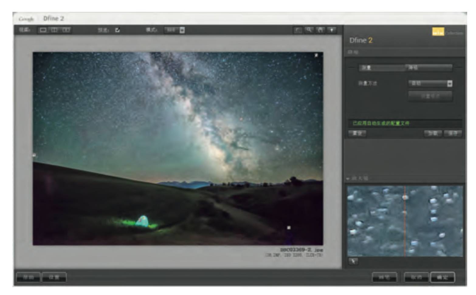Click the reset button in the profile panel

click(x=357, y=133)
